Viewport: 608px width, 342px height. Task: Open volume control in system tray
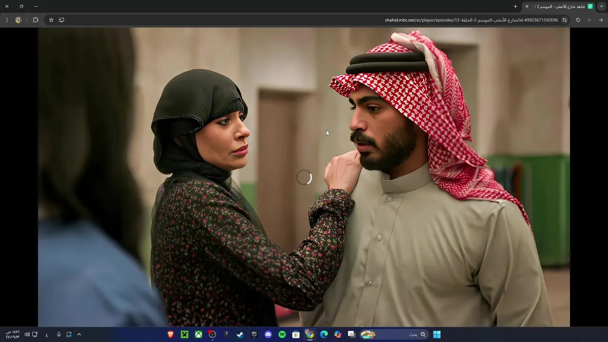point(27,334)
